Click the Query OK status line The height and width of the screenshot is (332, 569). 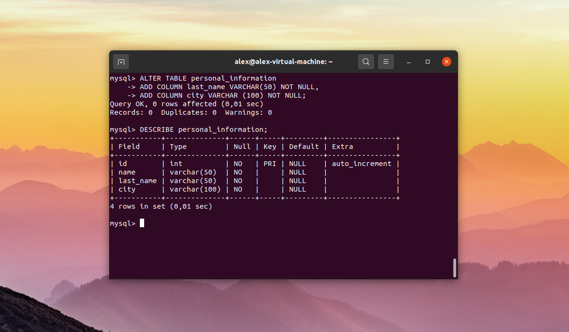point(187,103)
